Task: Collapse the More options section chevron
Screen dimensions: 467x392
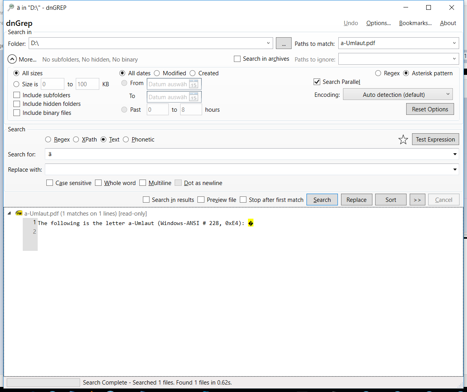Action: click(x=12, y=59)
